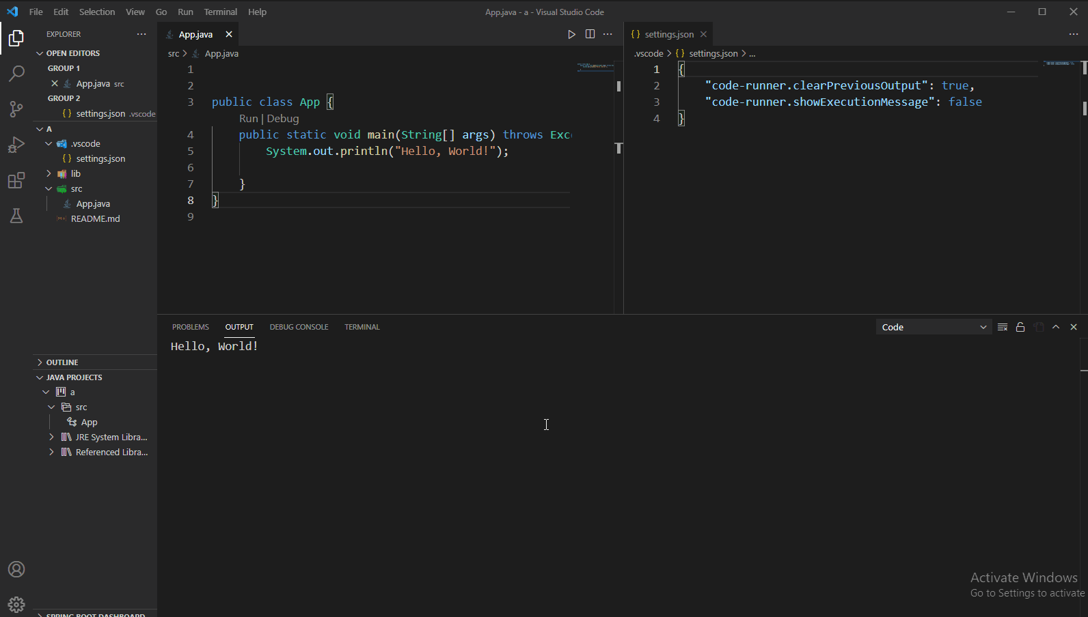Click .vscode in settings.json breadcrumb
This screenshot has height=617, width=1088.
(x=649, y=53)
